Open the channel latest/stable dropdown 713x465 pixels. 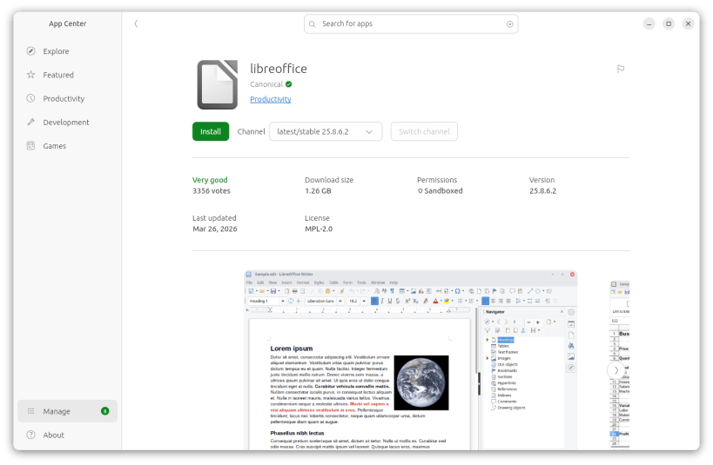tap(326, 131)
